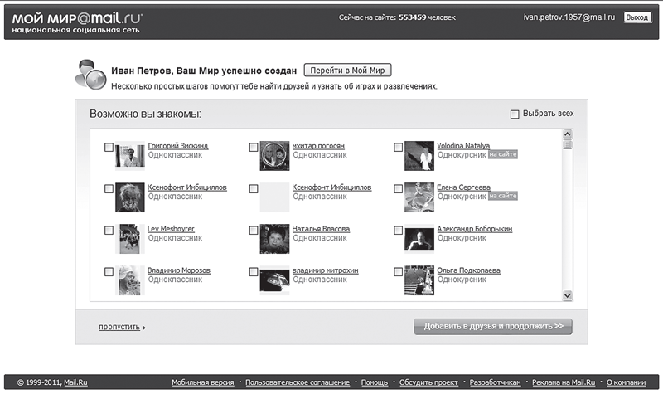Image resolution: width=663 pixels, height=394 pixels.
Task: Tick the checkbox beside владимир митрохин
Action: (x=254, y=272)
